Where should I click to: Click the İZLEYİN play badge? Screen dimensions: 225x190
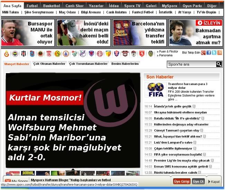point(209,23)
